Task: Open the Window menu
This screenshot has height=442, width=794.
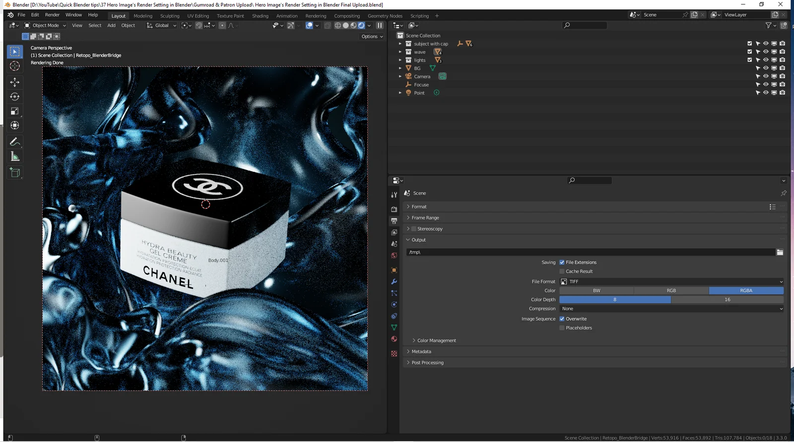Action: point(73,15)
